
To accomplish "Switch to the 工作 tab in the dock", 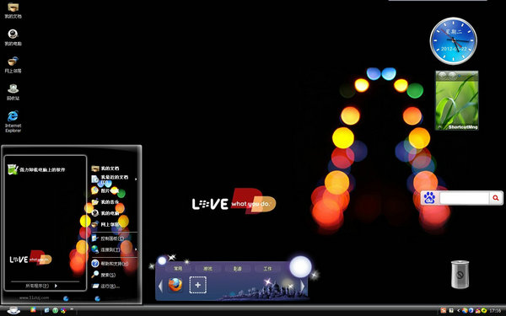I will tap(267, 268).
